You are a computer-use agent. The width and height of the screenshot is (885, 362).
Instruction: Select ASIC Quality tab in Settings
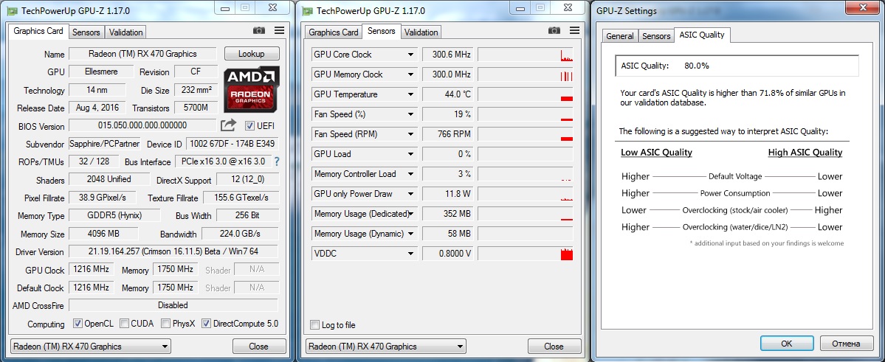click(x=701, y=35)
